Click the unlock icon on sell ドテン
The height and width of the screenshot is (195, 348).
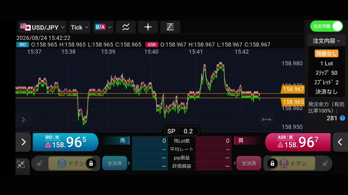click(x=39, y=163)
